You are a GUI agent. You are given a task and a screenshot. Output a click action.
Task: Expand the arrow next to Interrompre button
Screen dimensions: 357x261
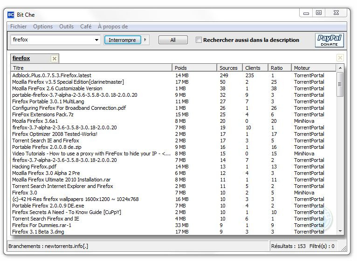[x=145, y=40]
